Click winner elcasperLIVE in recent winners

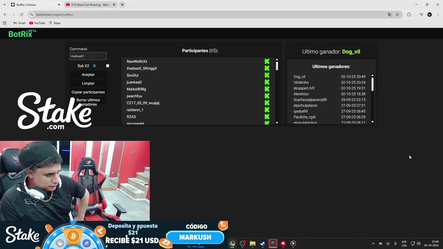pos(304,88)
